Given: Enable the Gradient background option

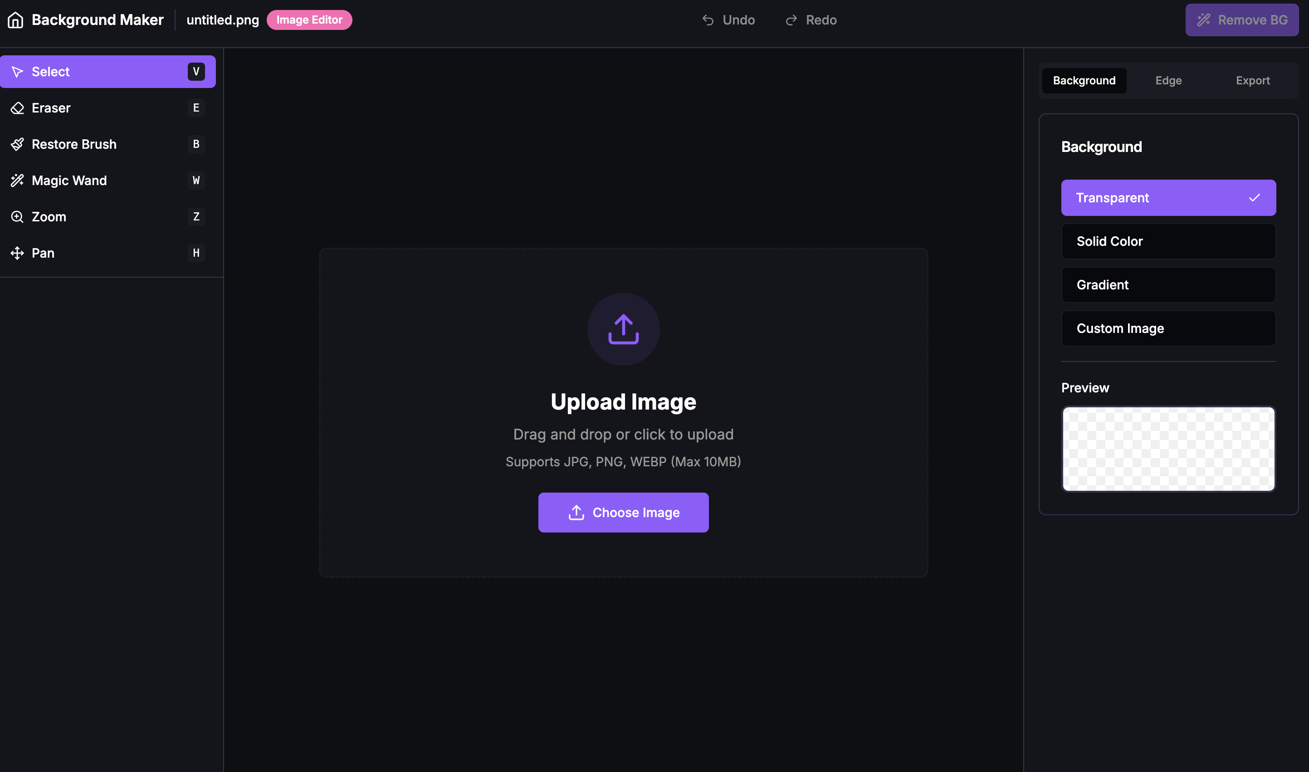Looking at the screenshot, I should [x=1167, y=284].
